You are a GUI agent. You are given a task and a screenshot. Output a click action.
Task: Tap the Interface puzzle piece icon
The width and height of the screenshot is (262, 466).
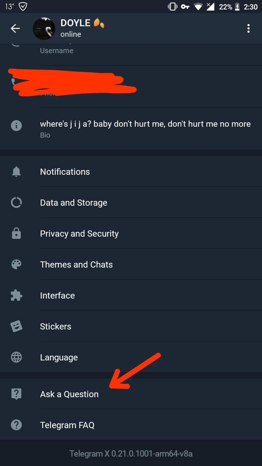click(x=16, y=296)
